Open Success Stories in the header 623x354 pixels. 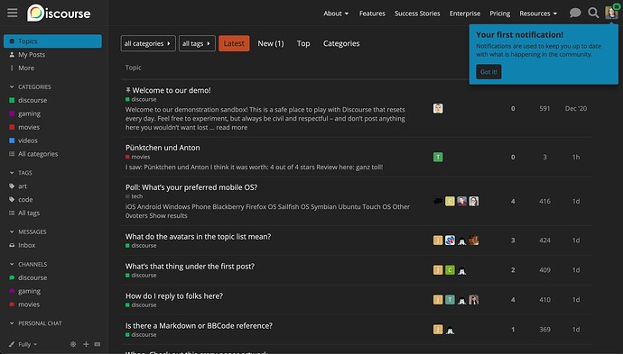(x=417, y=14)
